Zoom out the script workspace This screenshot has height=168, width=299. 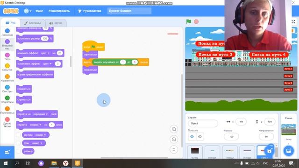[174, 140]
